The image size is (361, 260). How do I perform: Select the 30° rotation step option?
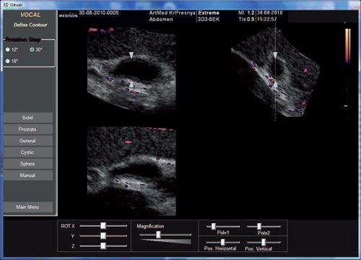click(32, 50)
